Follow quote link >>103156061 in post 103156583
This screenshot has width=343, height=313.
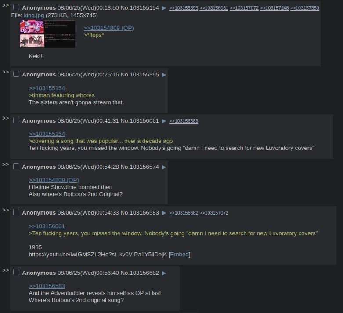point(47,226)
